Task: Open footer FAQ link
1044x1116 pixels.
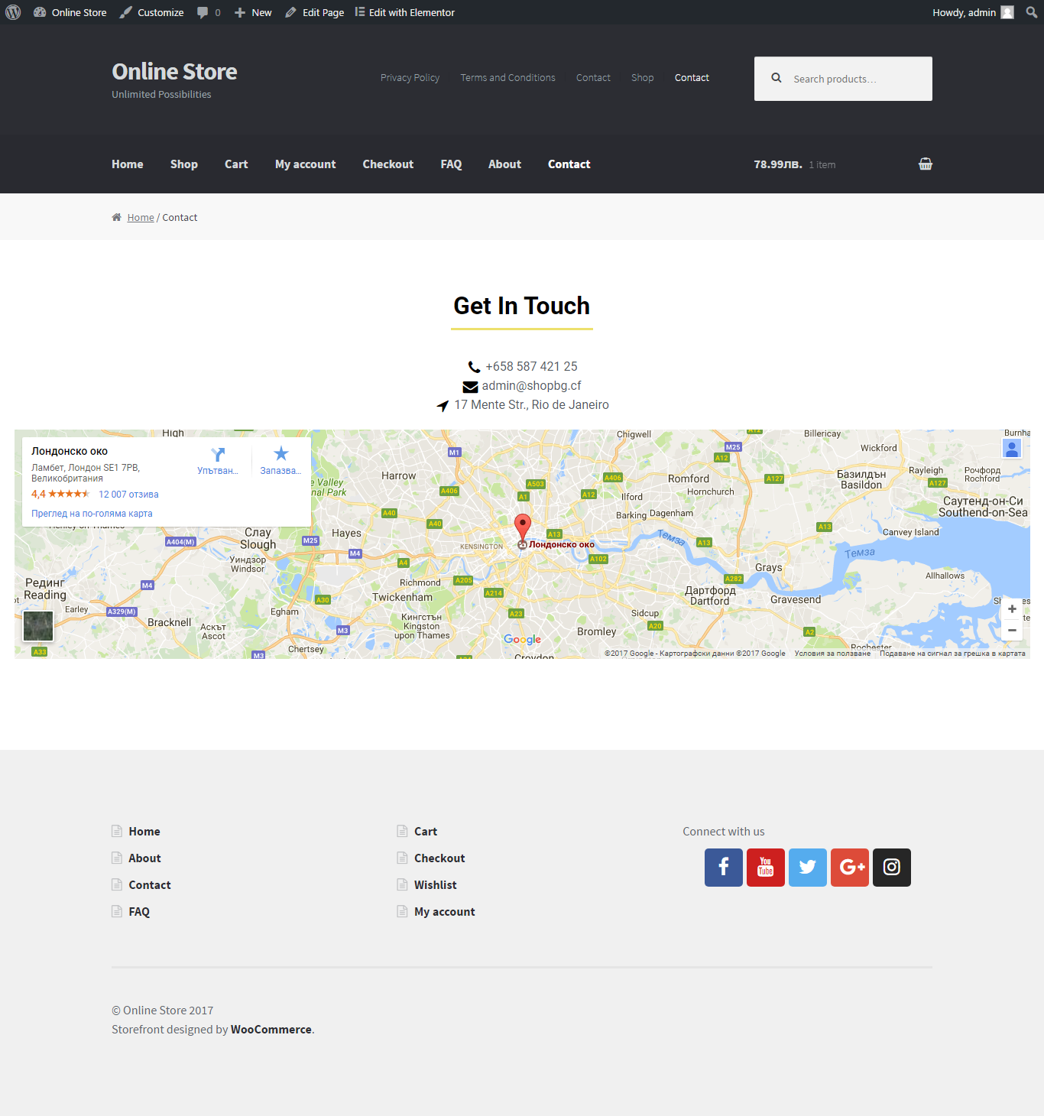Action: pyautogui.click(x=139, y=912)
